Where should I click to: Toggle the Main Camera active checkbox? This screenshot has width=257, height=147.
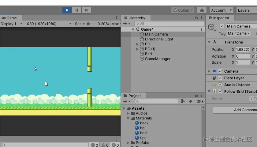click(222, 26)
